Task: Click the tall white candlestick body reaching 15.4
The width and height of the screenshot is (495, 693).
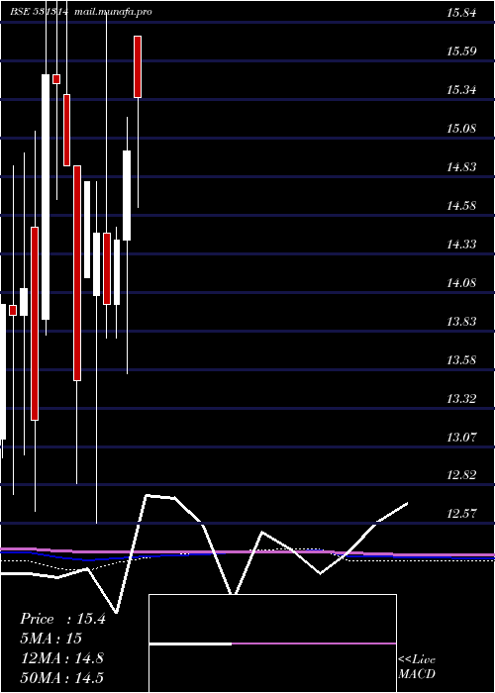Action: click(x=46, y=197)
